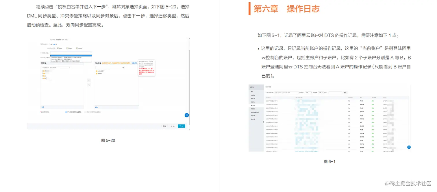Enable the Insert DML checkbox
This screenshot has width=437, height=192.
click(x=58, y=48)
